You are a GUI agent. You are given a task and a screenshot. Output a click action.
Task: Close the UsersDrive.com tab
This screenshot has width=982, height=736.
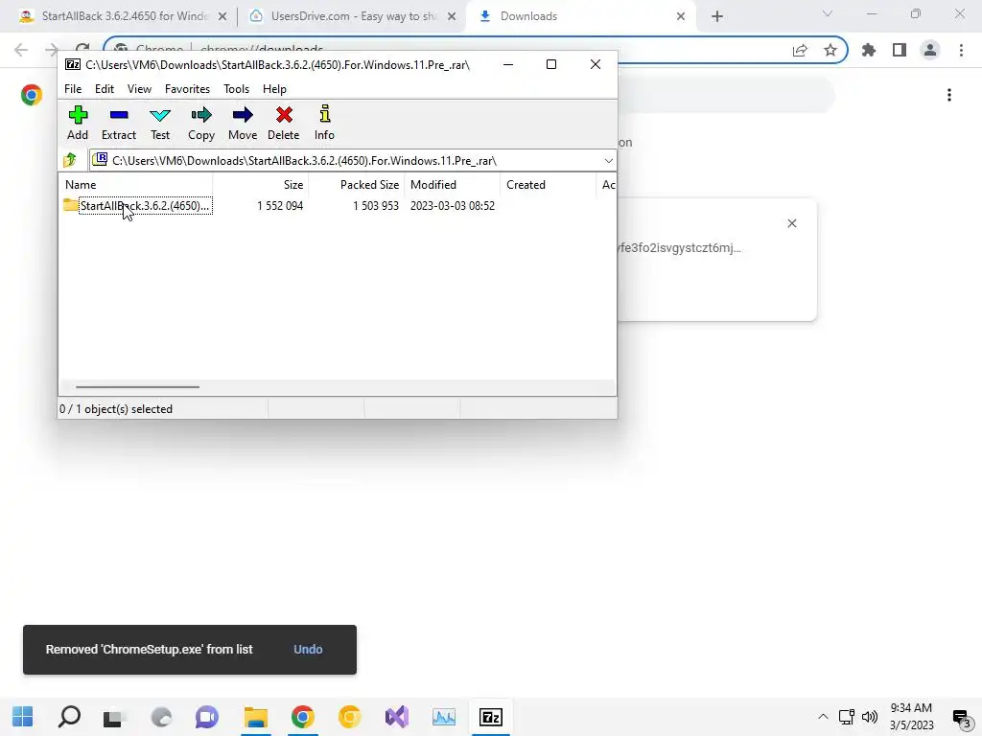pyautogui.click(x=452, y=16)
